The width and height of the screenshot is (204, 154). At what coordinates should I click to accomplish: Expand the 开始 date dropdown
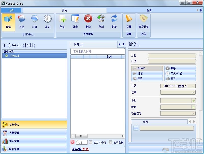[x=193, y=86]
